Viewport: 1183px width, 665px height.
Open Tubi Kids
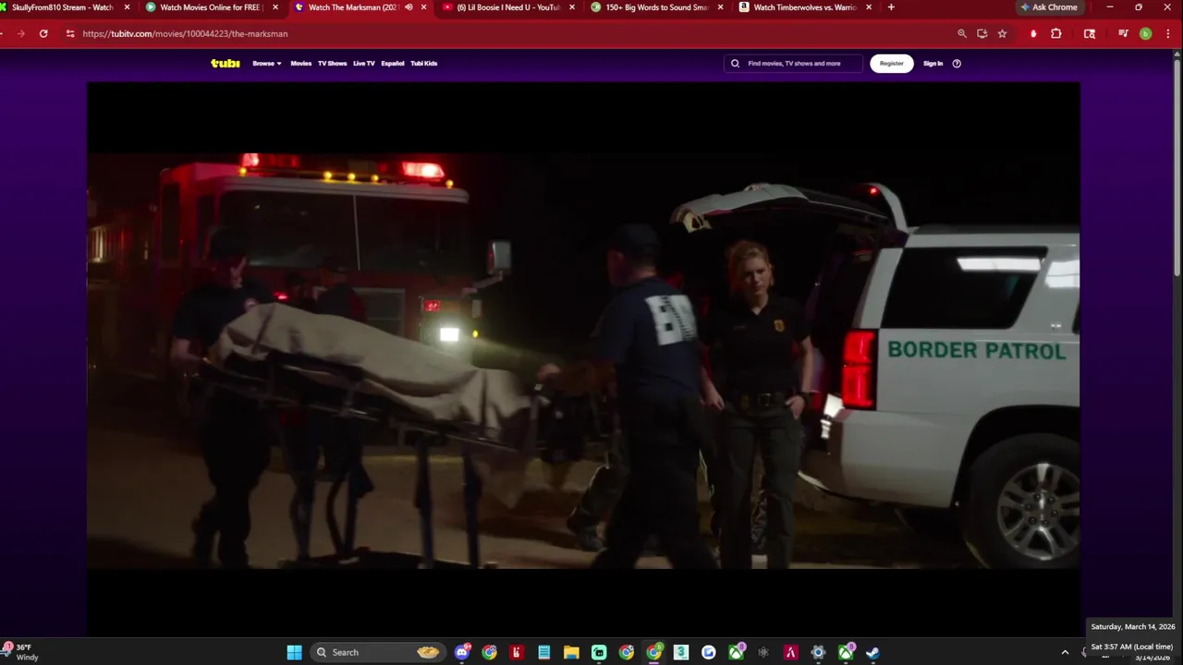pyautogui.click(x=424, y=64)
